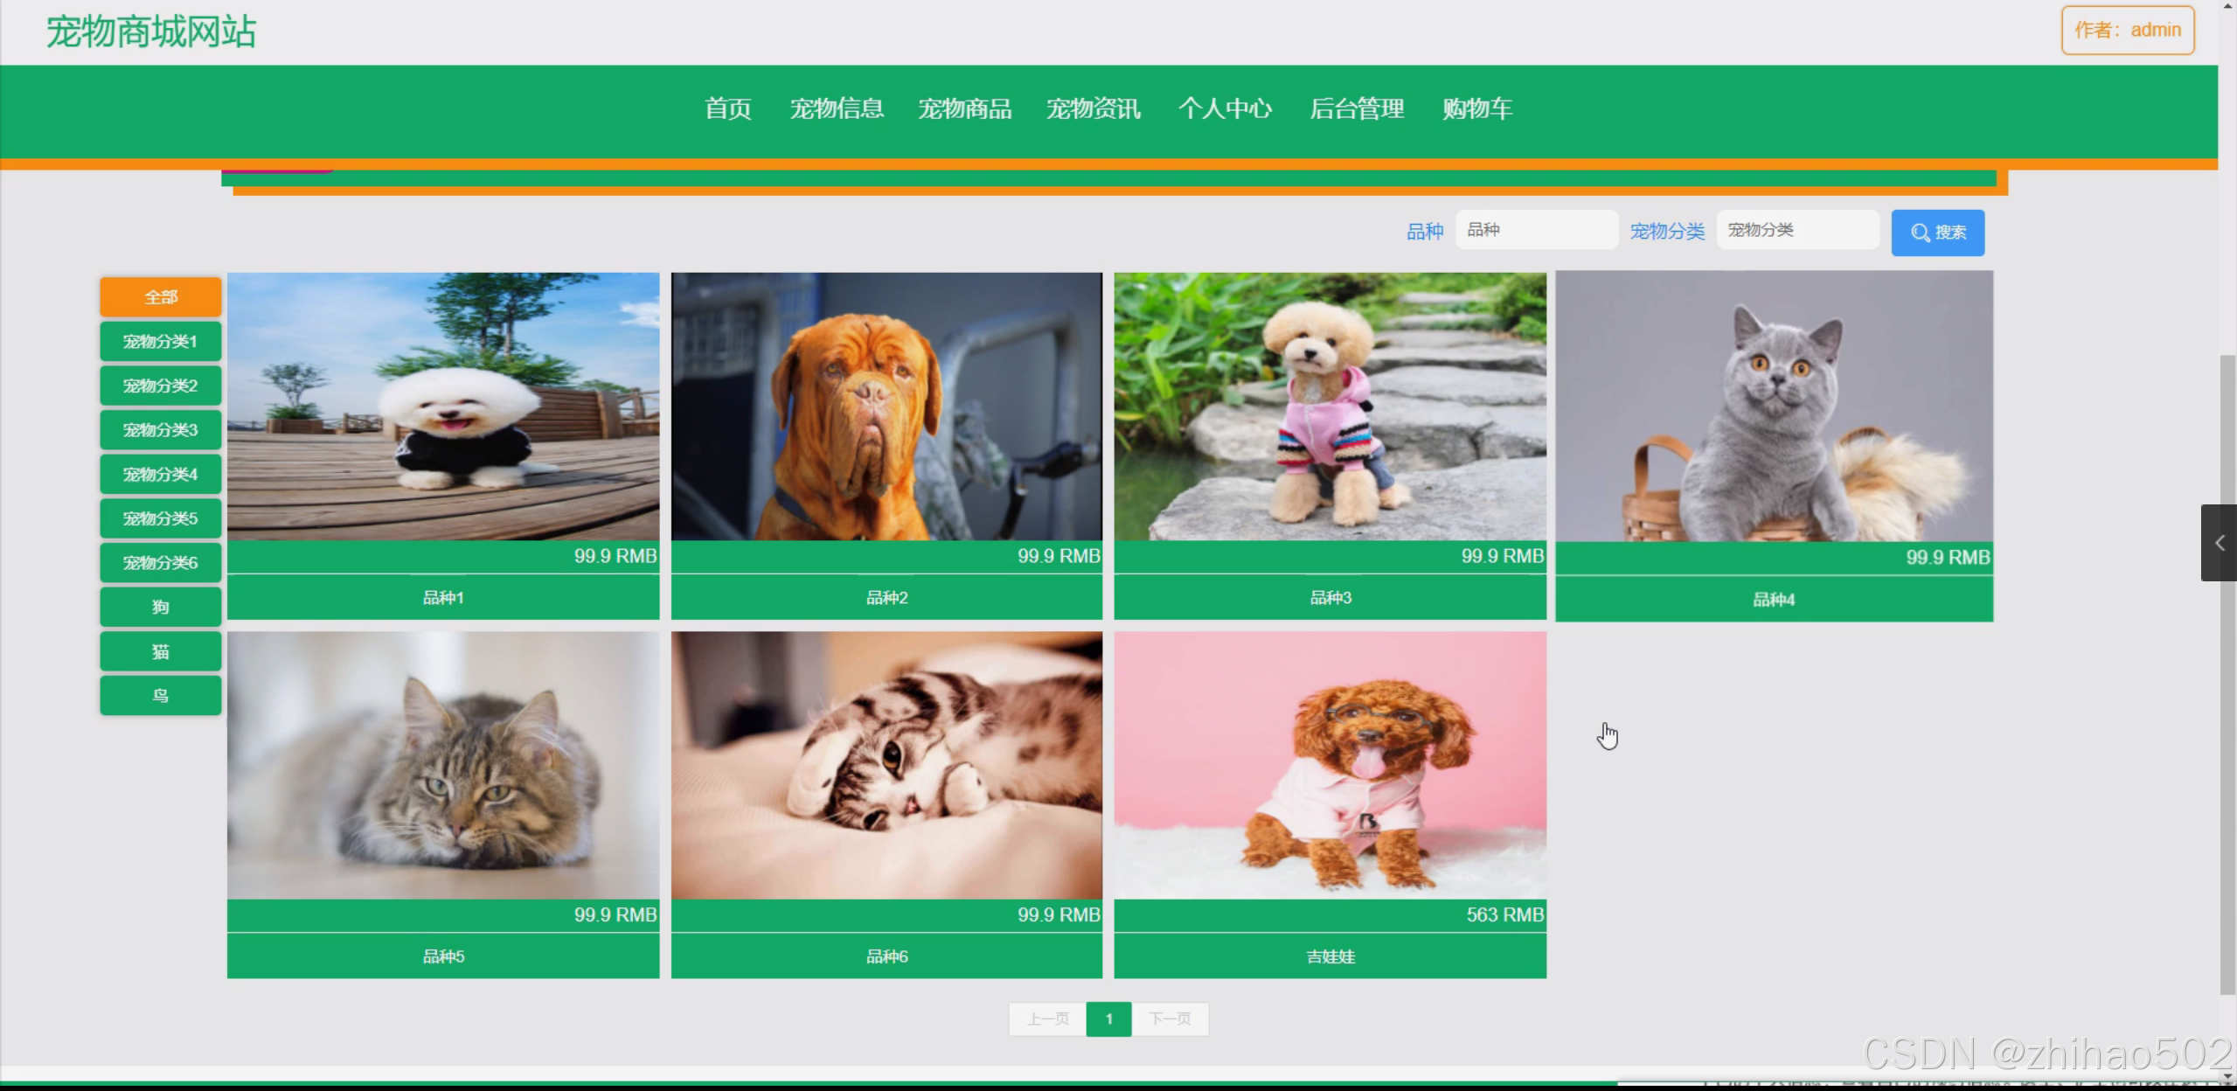Open the 购物车 shopping cart menu
This screenshot has width=2237, height=1091.
tap(1476, 109)
